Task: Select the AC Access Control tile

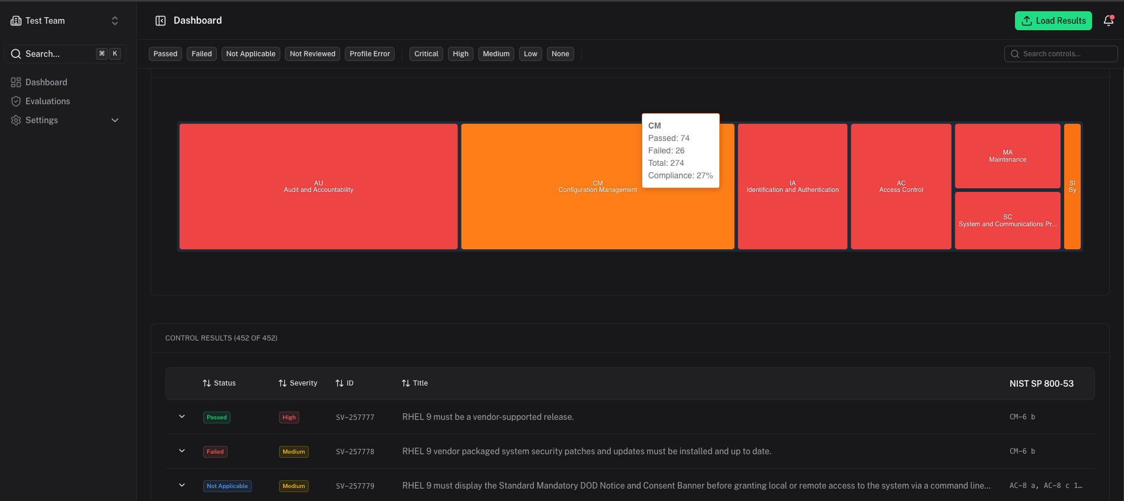Action: tap(901, 187)
